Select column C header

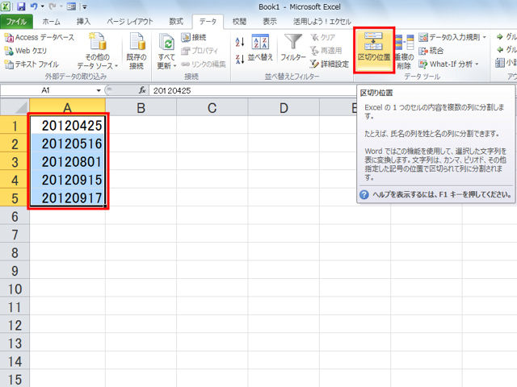point(212,107)
